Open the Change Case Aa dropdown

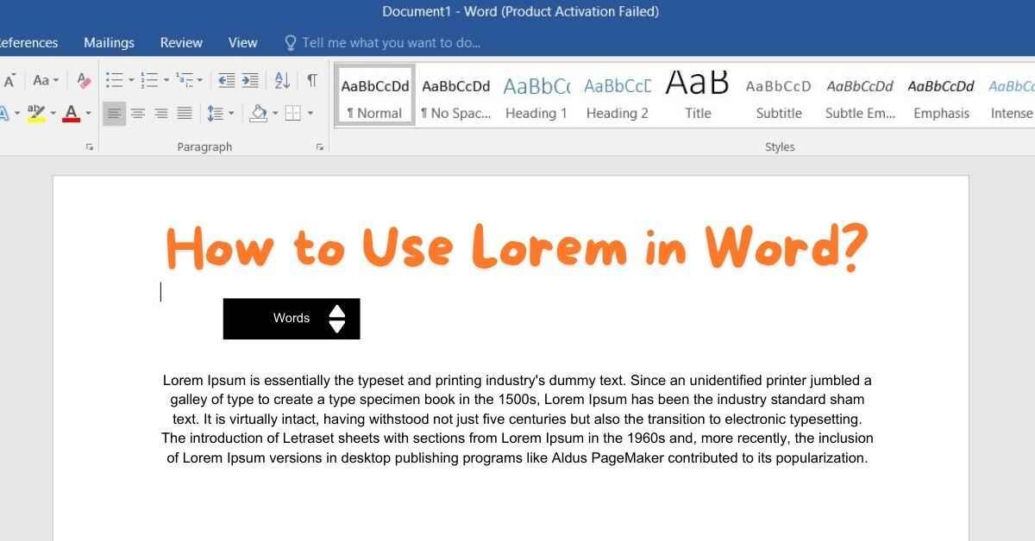pos(45,80)
